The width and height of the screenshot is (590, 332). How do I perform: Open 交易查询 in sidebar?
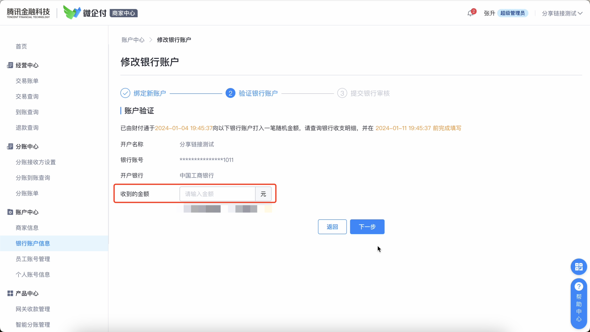27,97
